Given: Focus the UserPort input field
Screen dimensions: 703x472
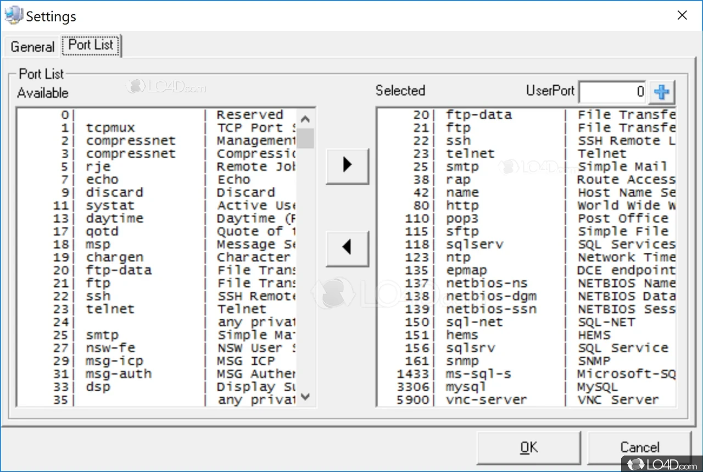Looking at the screenshot, I should tap(613, 92).
